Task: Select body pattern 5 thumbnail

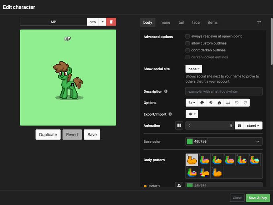Action: pos(255,160)
